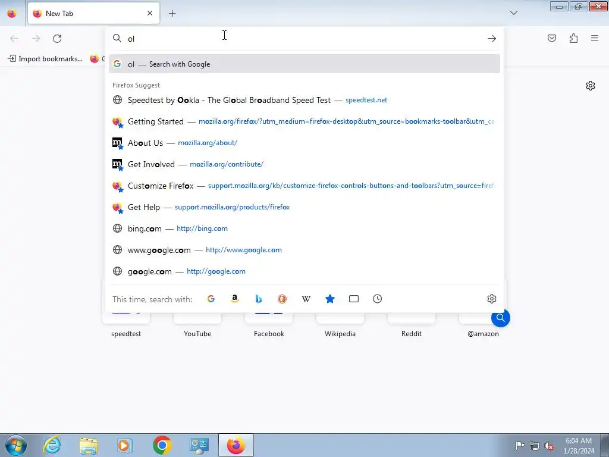
Task: Reload the page with the refresh icon
Action: tap(57, 39)
